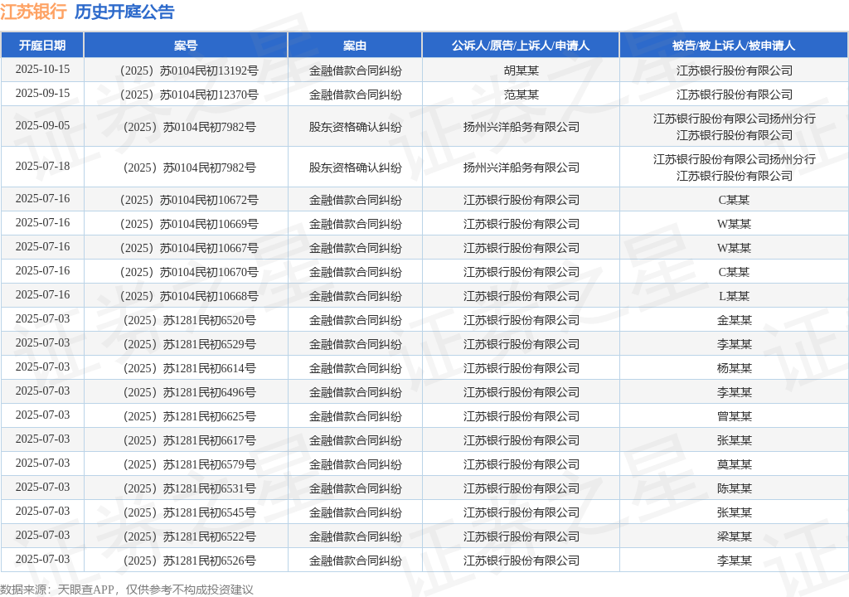Click 扬州兴洋船务有限公司 in 2025-07-18 row

[521, 168]
